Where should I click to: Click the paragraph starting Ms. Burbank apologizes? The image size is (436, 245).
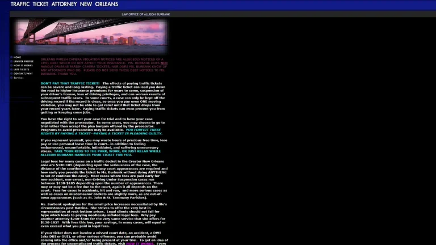(x=104, y=215)
